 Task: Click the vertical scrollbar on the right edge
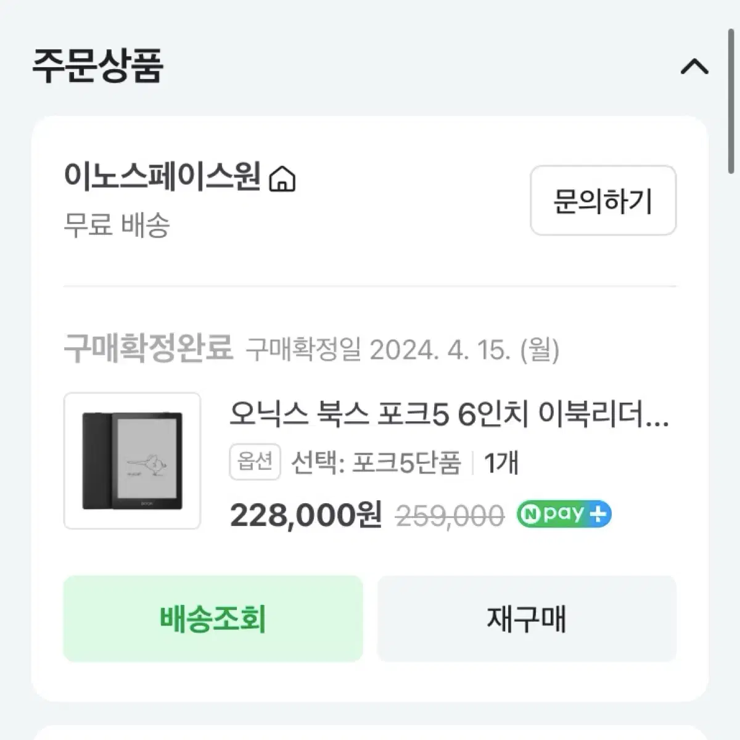(x=731, y=92)
